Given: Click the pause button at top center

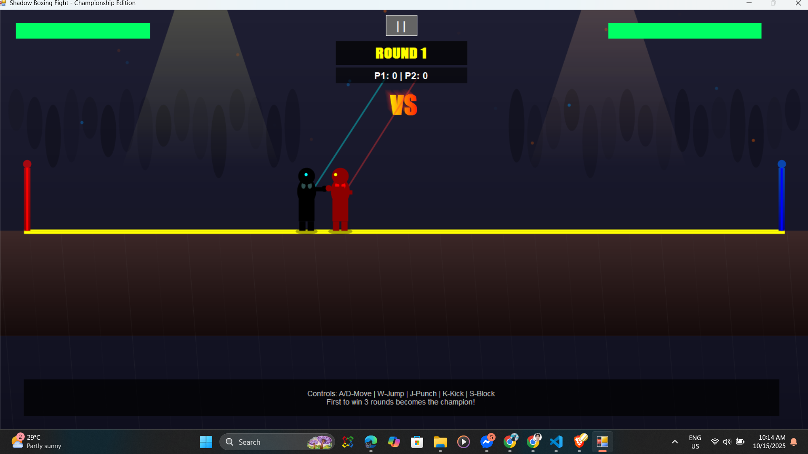Looking at the screenshot, I should [x=401, y=25].
